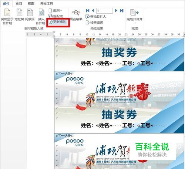Image resolution: width=185 pixels, height=169 pixels.
Task: Go to previous record
Action: (x=93, y=11)
